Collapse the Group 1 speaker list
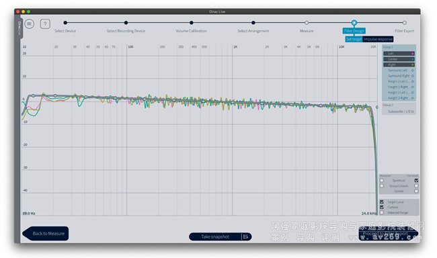Image resolution: width=437 pixels, height=258 pixels. [388, 47]
